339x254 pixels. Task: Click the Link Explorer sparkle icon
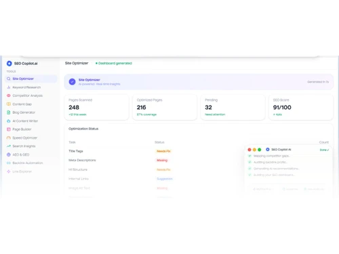(x=9, y=171)
